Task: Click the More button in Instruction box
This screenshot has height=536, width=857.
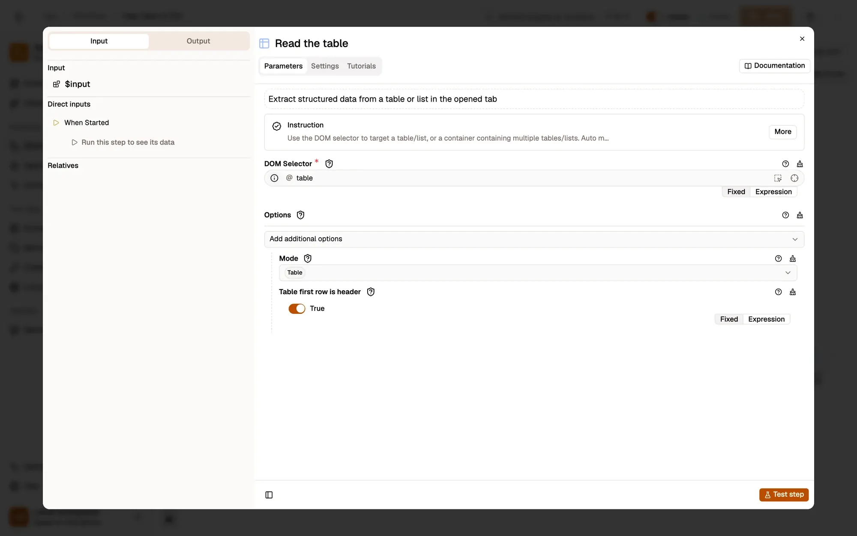Action: pos(782,132)
